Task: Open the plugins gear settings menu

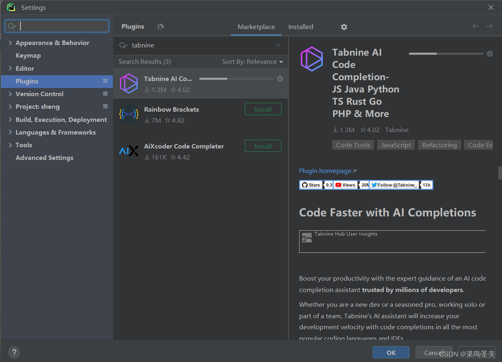Action: pyautogui.click(x=344, y=27)
